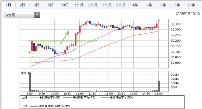202x109 pixels.
Task: Select the 1日 period tab
Action: point(8,5)
